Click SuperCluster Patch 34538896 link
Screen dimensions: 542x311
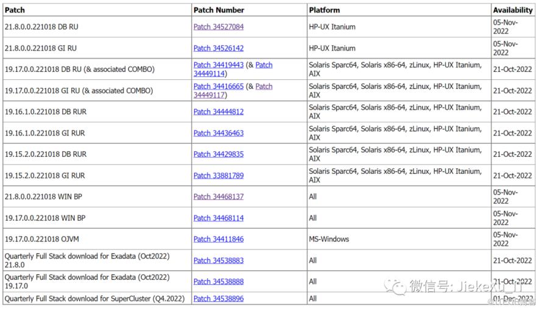click(218, 299)
